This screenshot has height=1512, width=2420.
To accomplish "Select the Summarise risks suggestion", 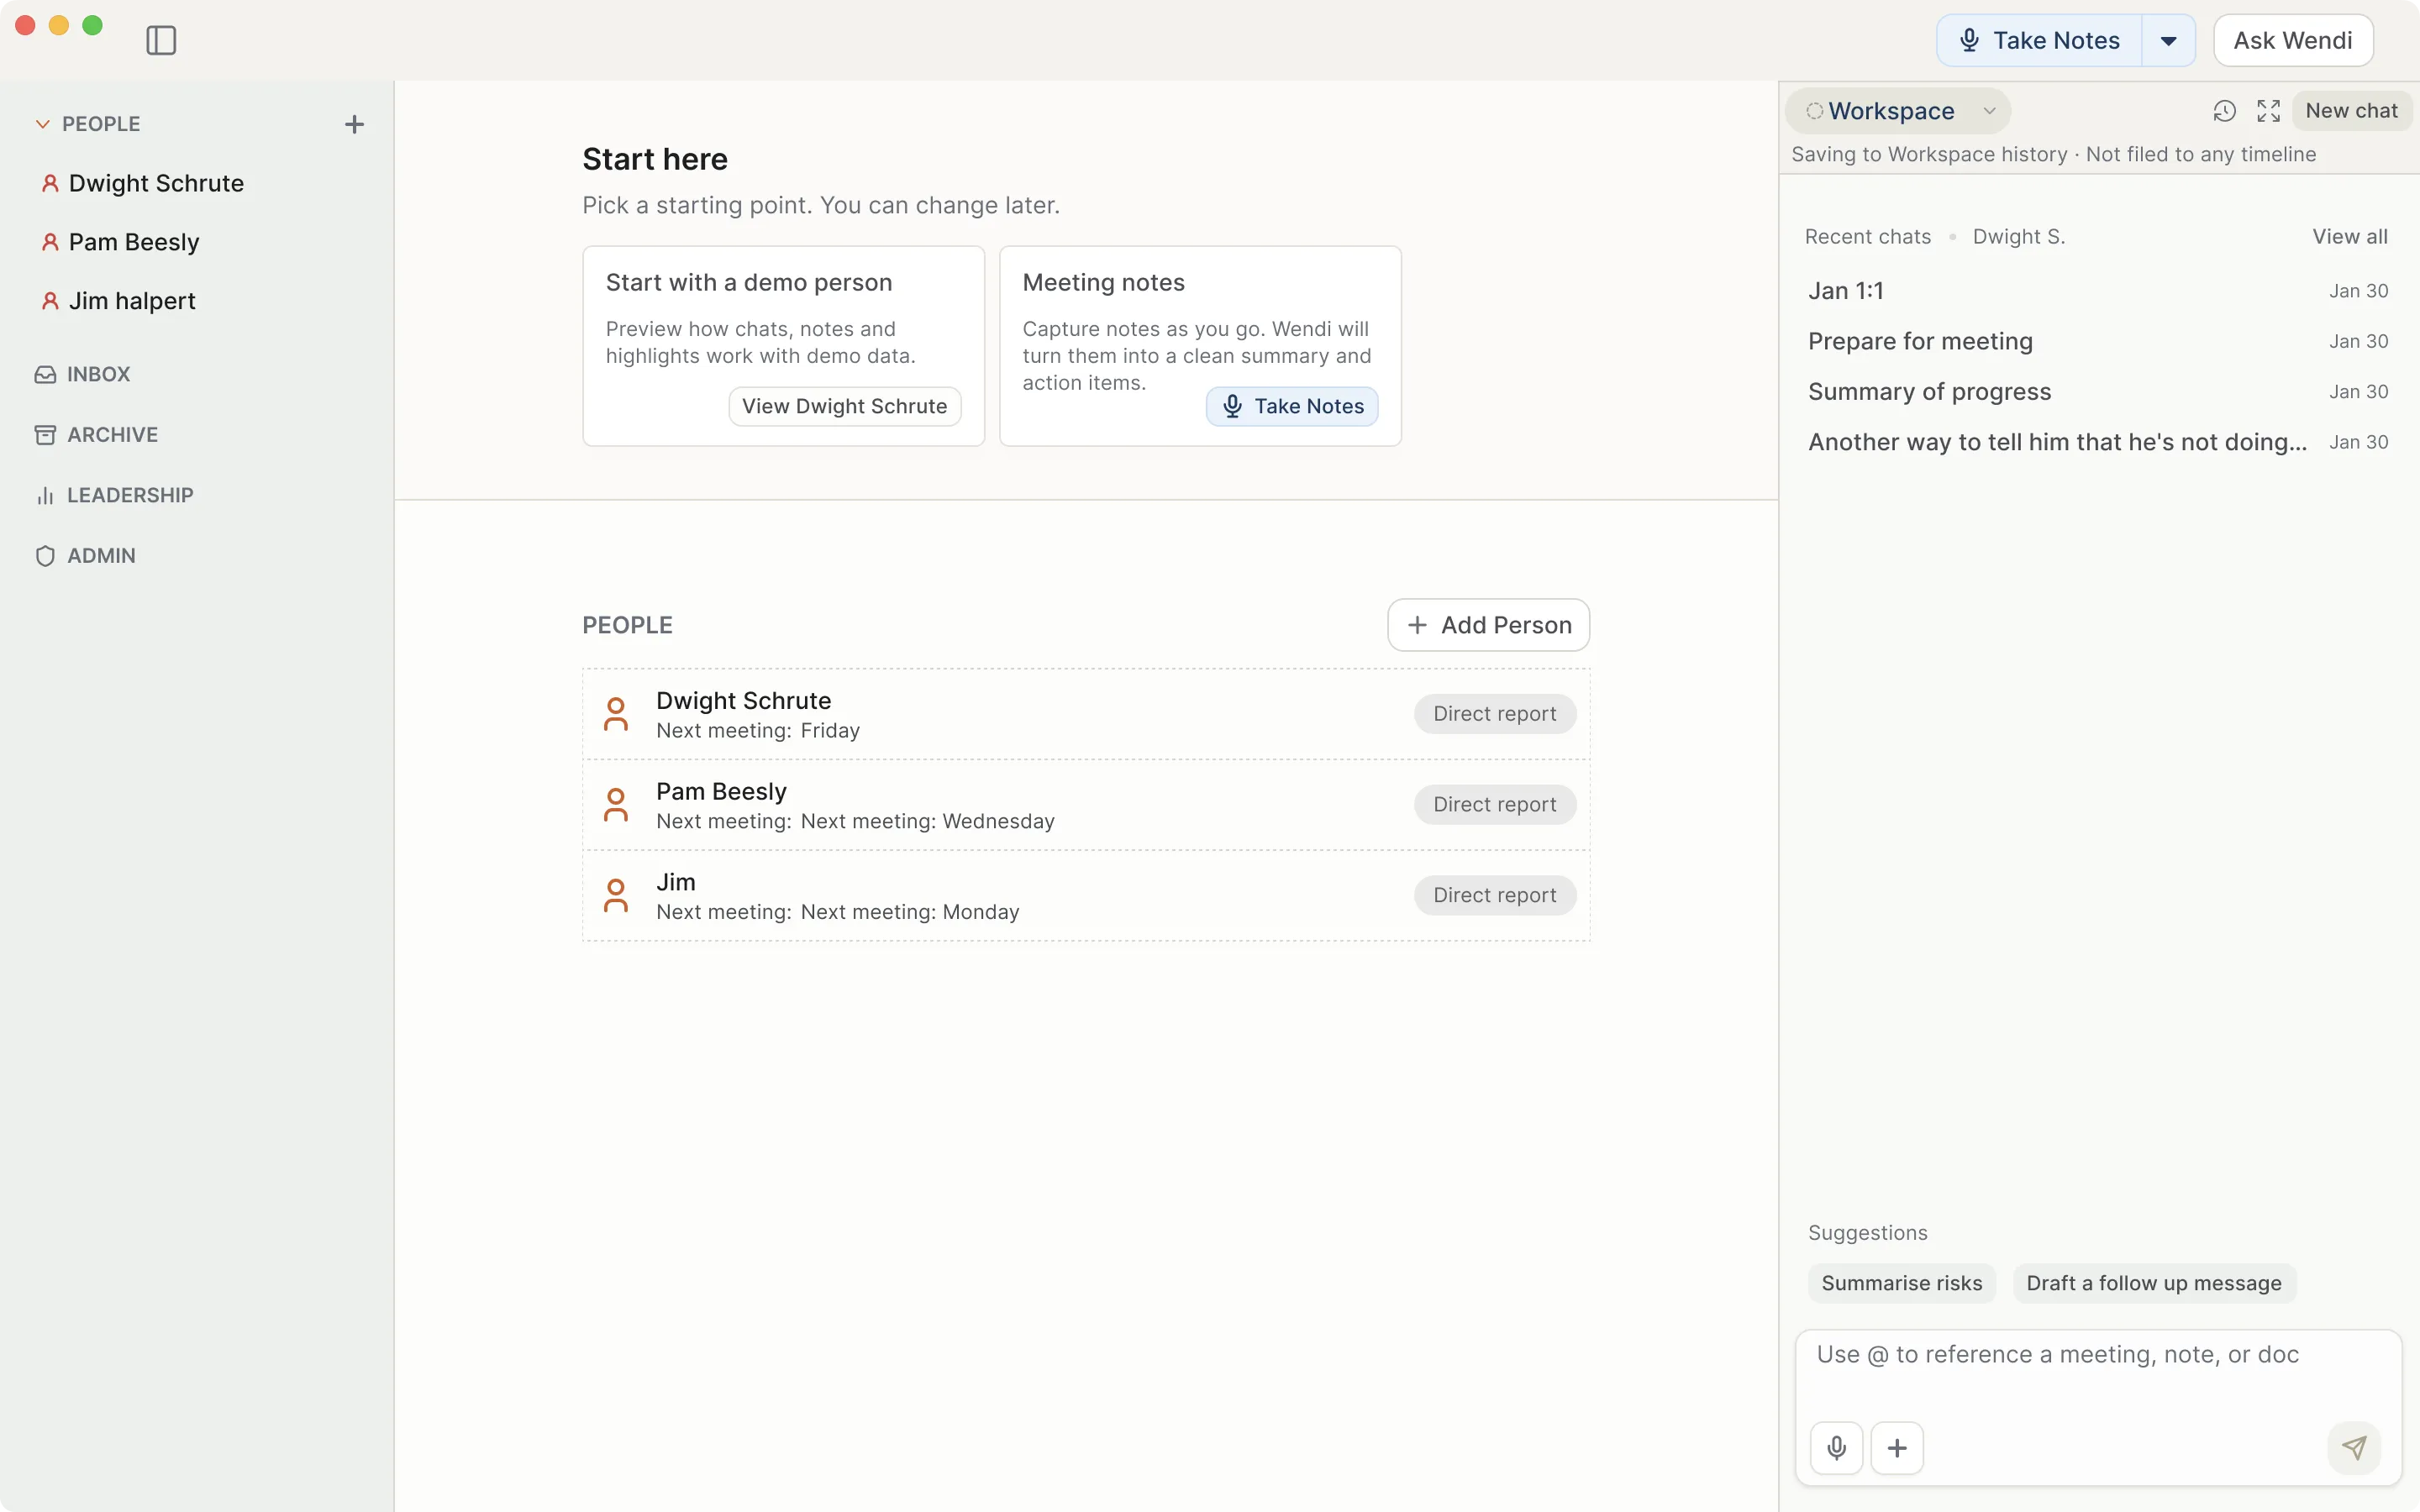I will pyautogui.click(x=1901, y=1283).
